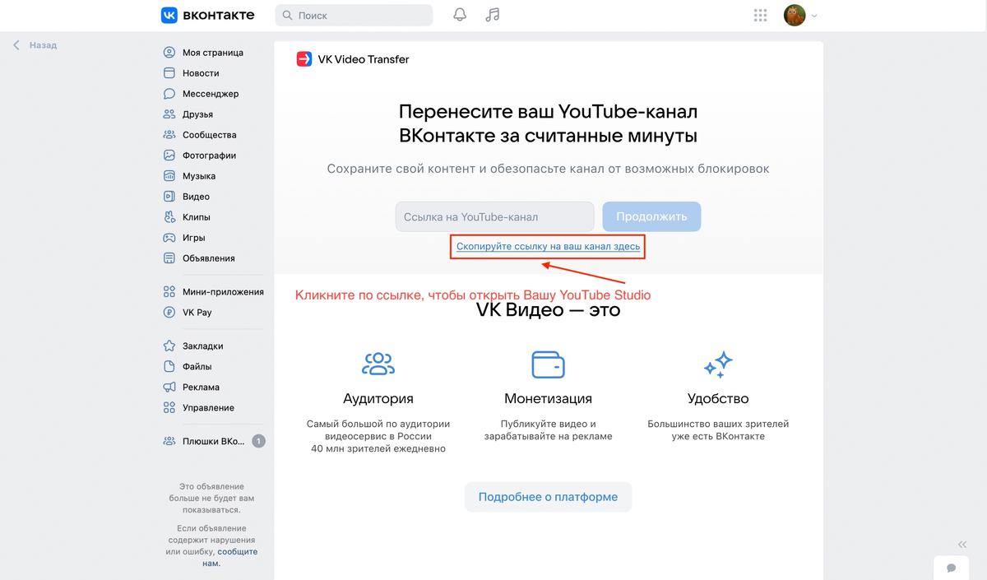The image size is (987, 580).
Task: Open Плюшки ВКо... community shortcut
Action: (212, 441)
